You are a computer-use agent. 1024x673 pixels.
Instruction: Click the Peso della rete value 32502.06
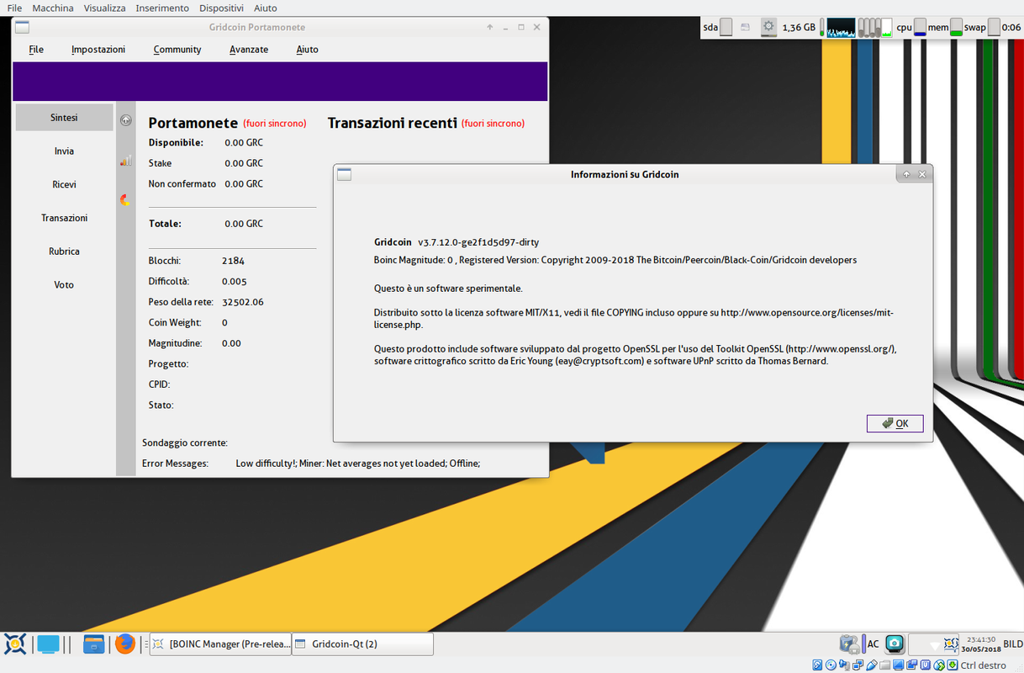(243, 302)
